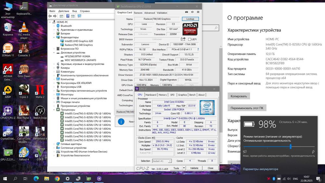Open the VLC media player desktop icon
This screenshot has width=325, height=183.
pos(24,31)
